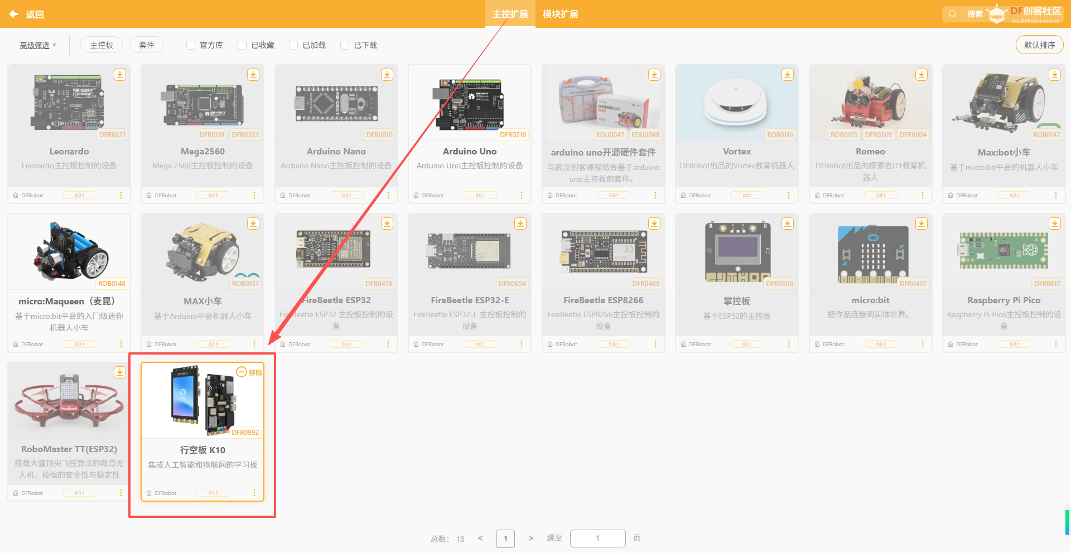Expand the 高级筛选 advanced filter dropdown
Viewport: 1071px width, 553px height.
[38, 45]
